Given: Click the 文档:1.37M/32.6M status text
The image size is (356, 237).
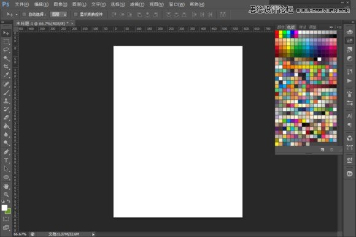Looking at the screenshot, I should [64, 235].
